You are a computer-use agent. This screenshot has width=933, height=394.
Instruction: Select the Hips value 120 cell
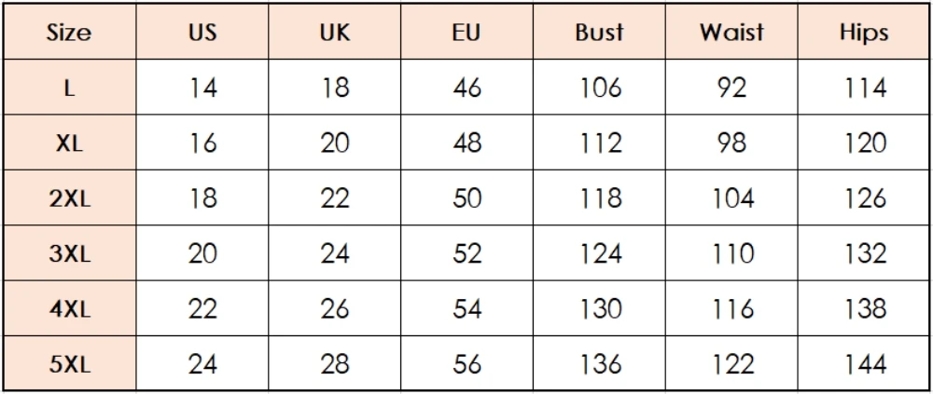point(864,142)
